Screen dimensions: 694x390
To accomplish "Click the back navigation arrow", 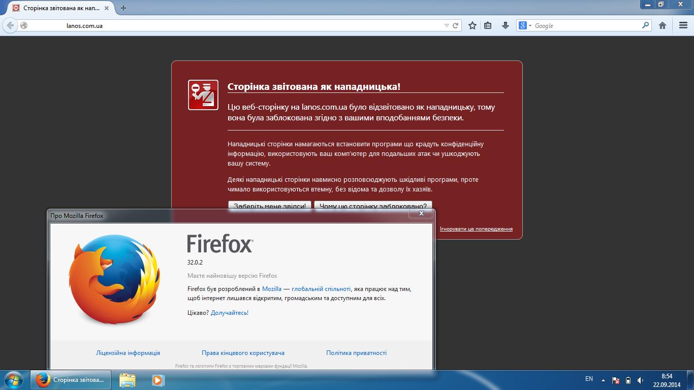I will coord(10,25).
